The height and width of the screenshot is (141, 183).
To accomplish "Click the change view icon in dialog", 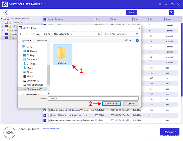I will (x=126, y=41).
